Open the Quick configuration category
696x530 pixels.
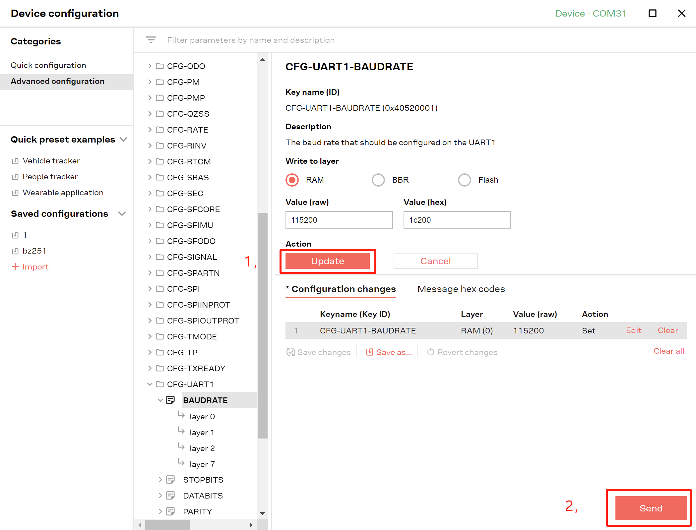tap(48, 65)
